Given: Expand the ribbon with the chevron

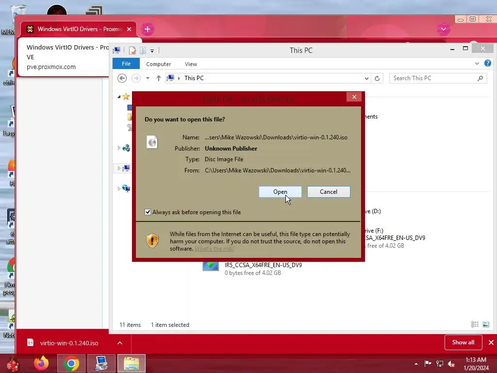Looking at the screenshot, I should [477, 64].
